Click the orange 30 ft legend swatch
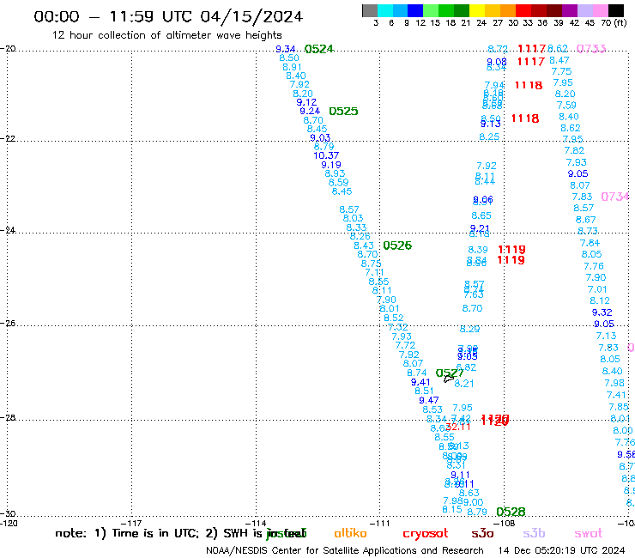This screenshot has width=635, height=558. (x=508, y=10)
